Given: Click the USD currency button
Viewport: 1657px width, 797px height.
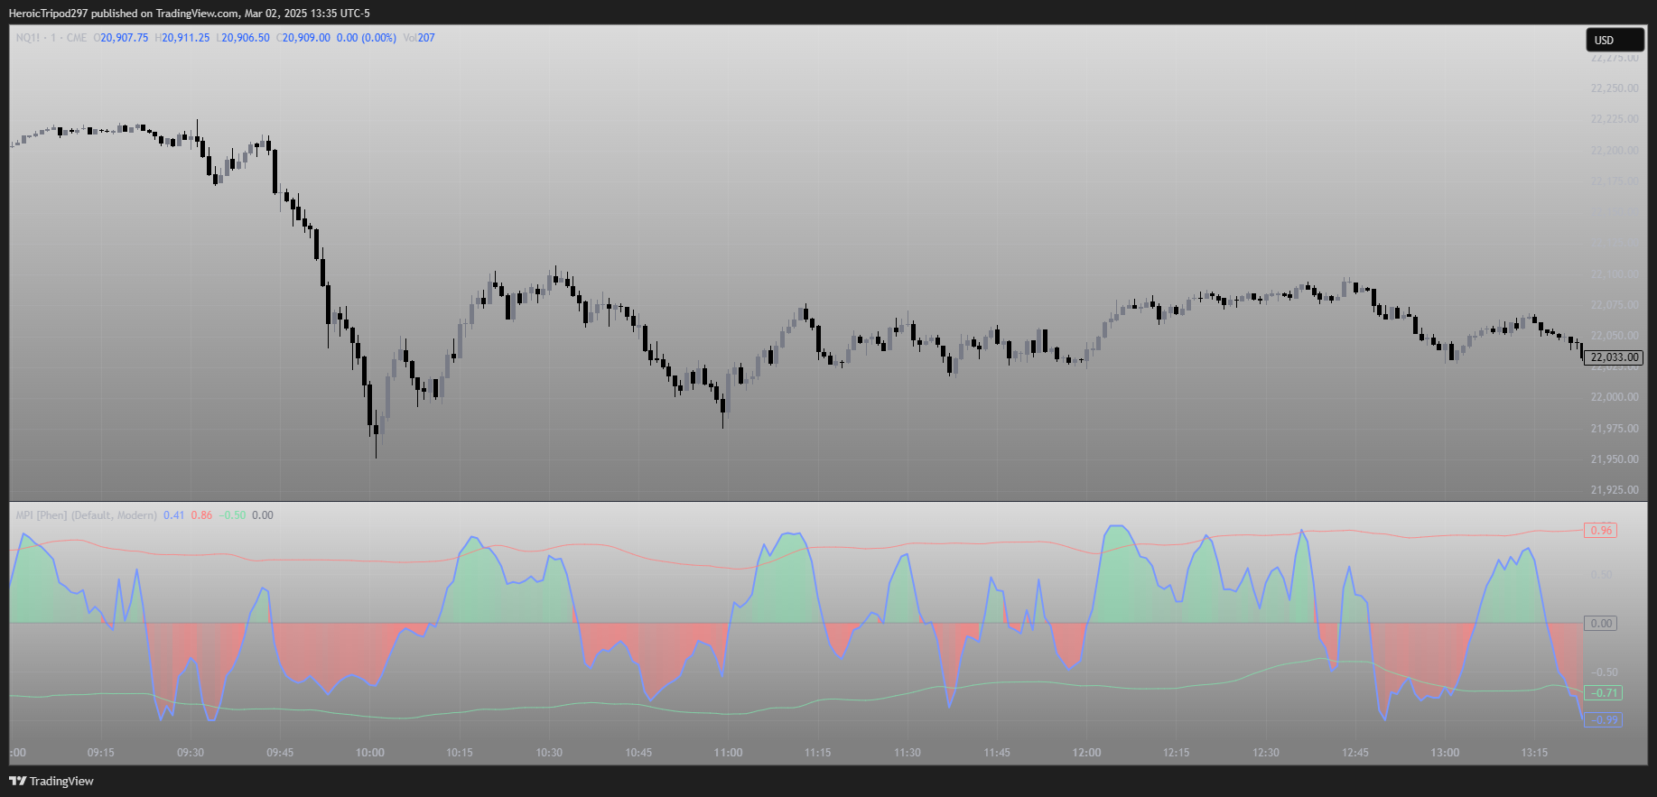Looking at the screenshot, I should coord(1615,40).
